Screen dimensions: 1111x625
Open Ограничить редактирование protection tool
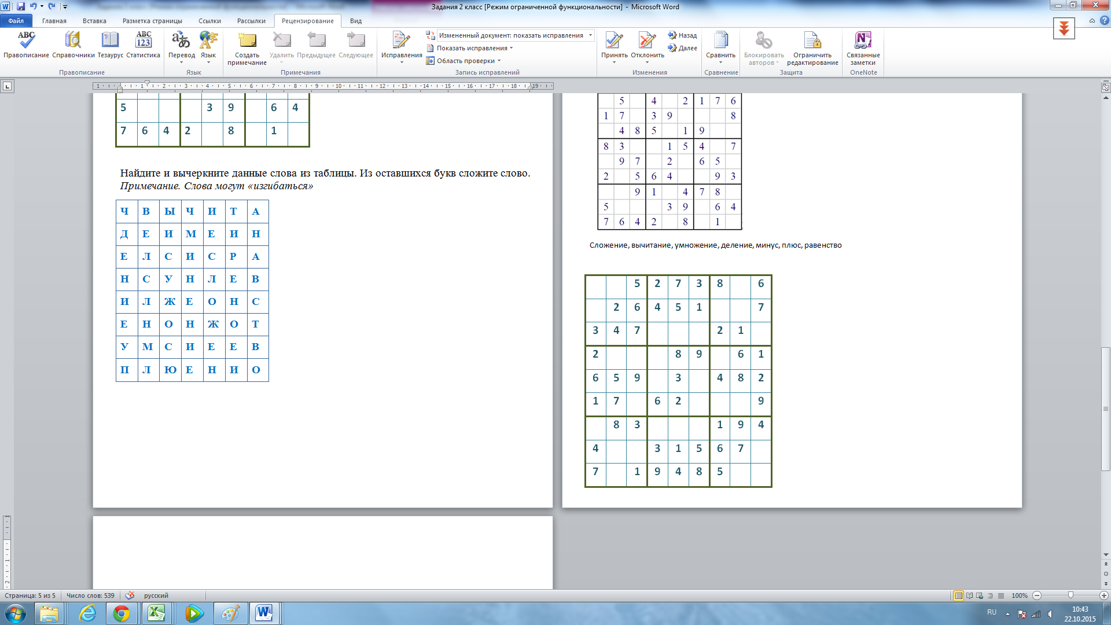point(812,41)
